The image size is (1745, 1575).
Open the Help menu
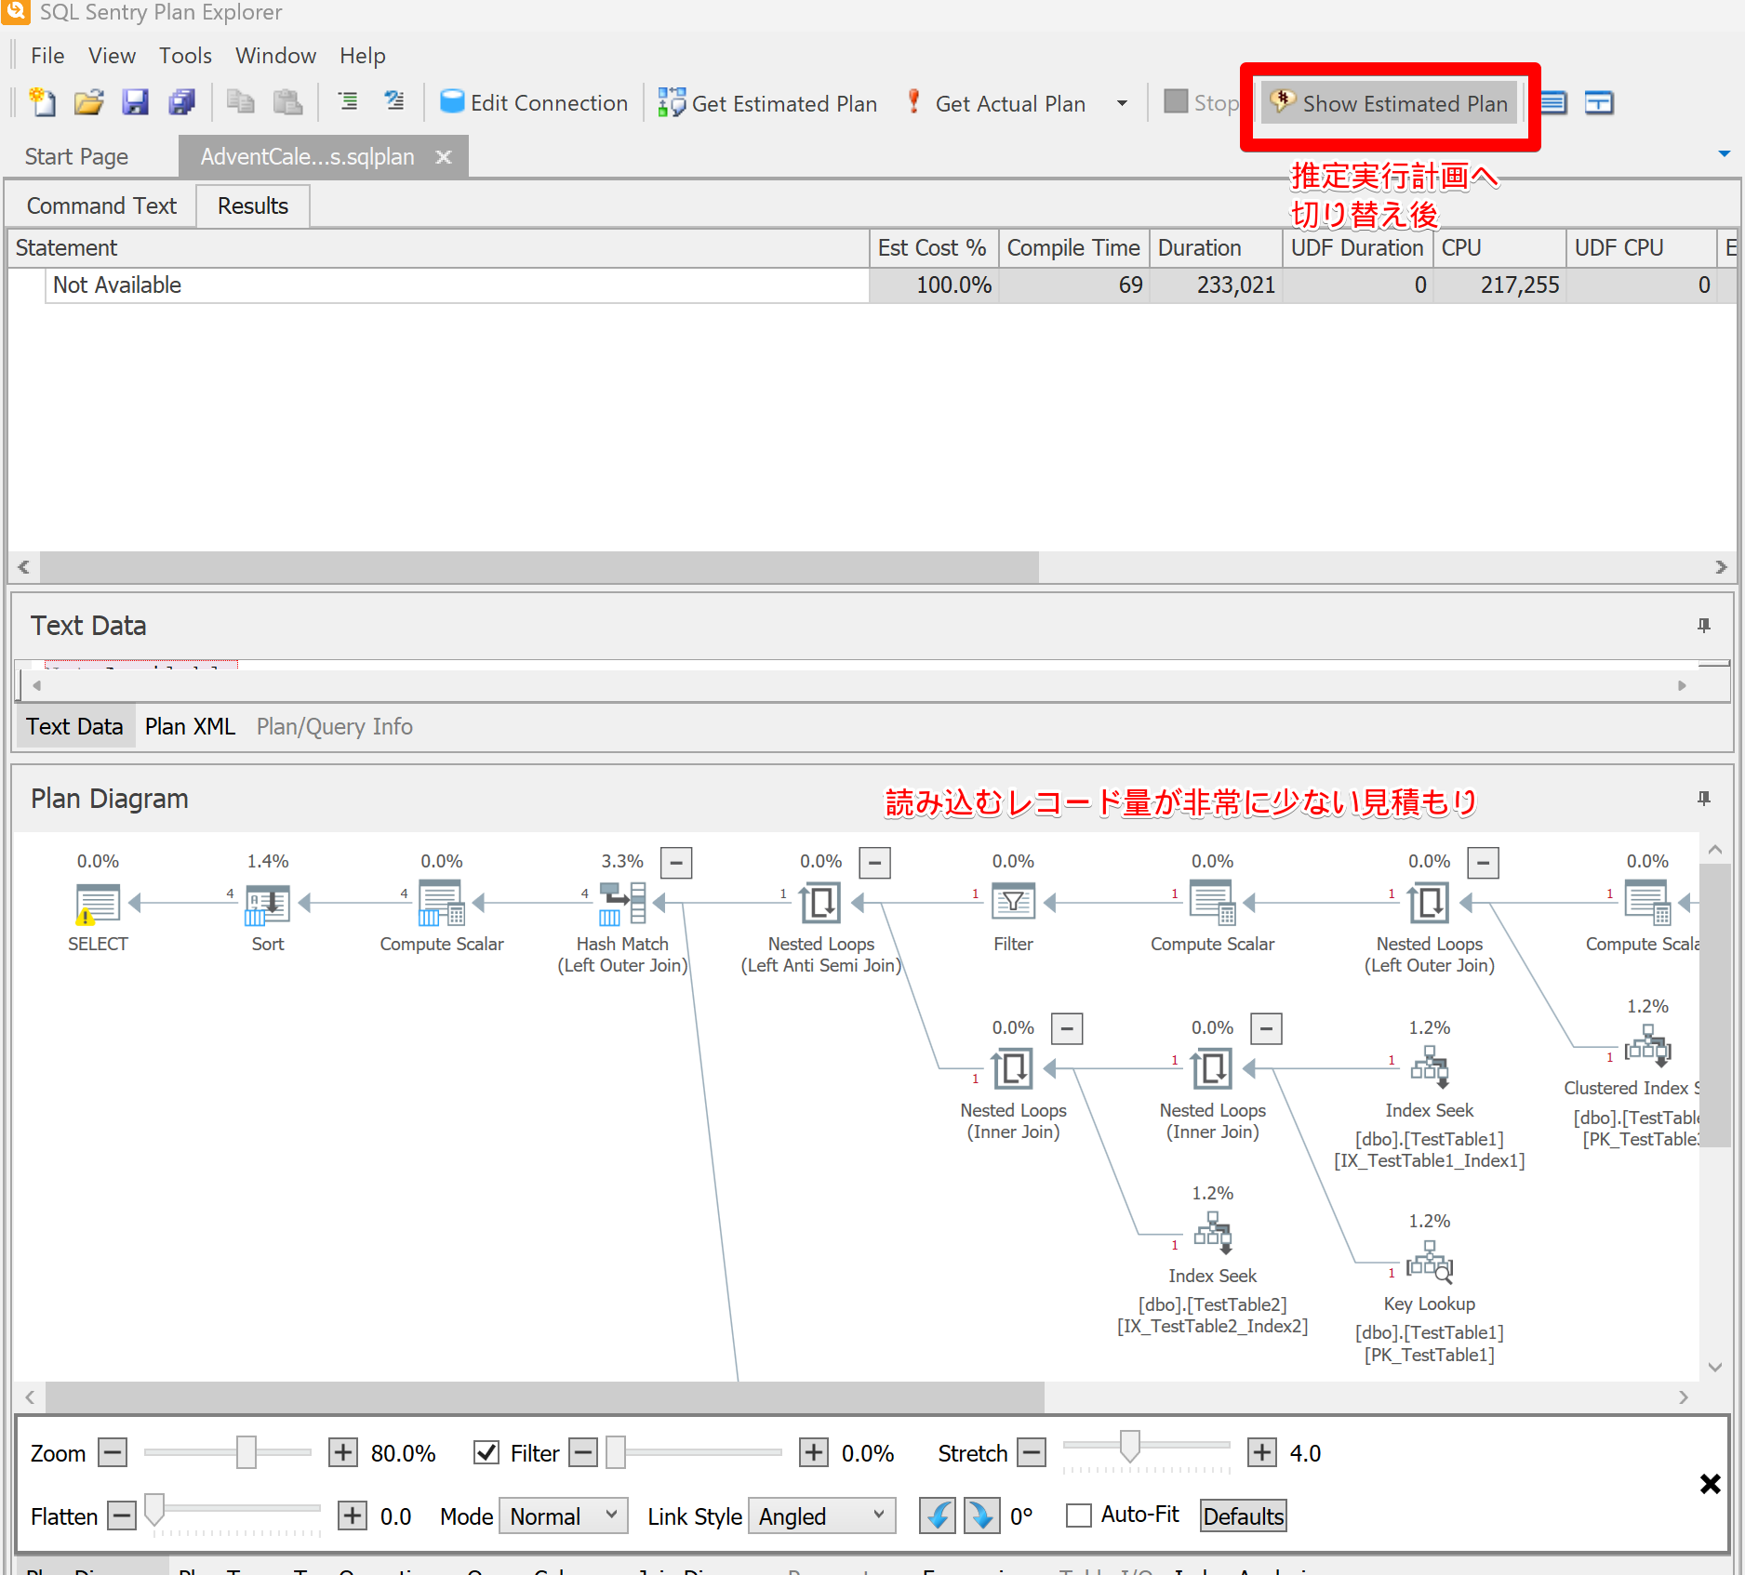pos(362,56)
